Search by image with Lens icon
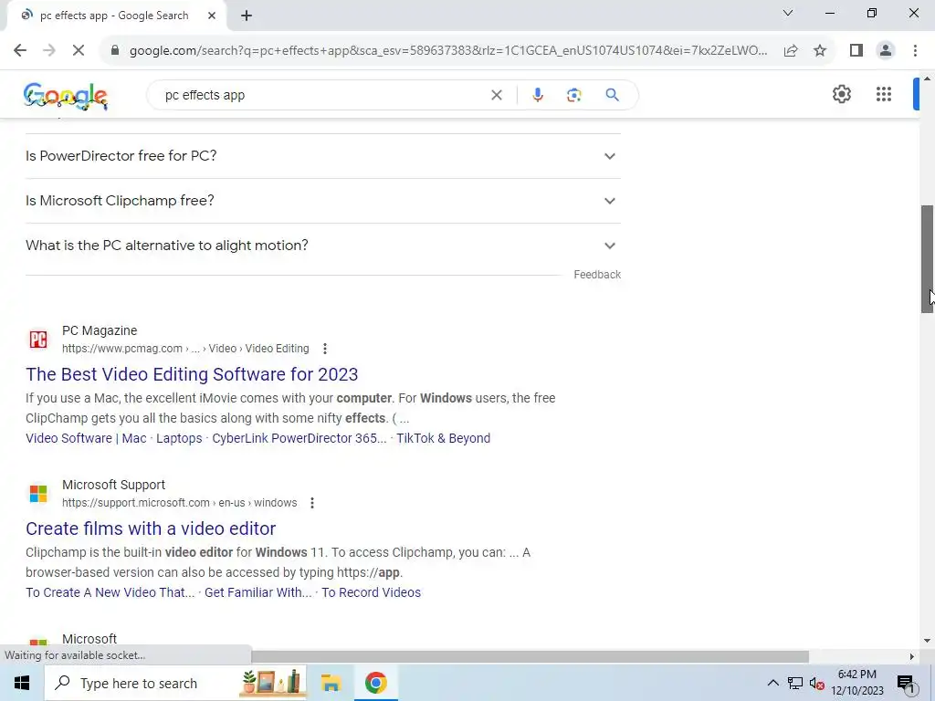The image size is (935, 701). click(573, 95)
